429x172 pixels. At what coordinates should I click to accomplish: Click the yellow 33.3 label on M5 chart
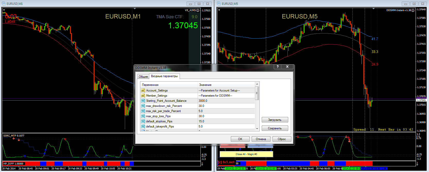[375, 52]
